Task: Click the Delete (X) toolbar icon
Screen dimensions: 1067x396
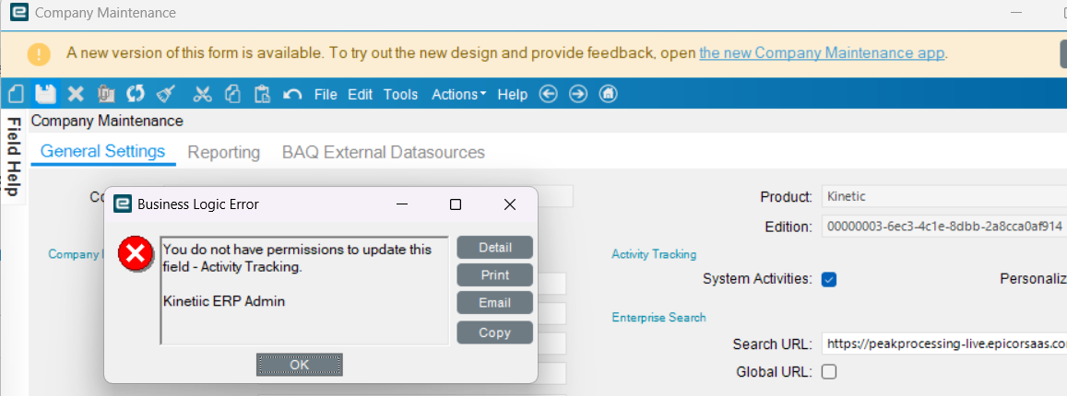Action: [76, 94]
